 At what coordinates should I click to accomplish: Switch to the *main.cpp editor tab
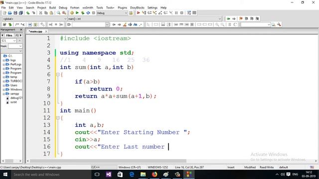point(35,31)
